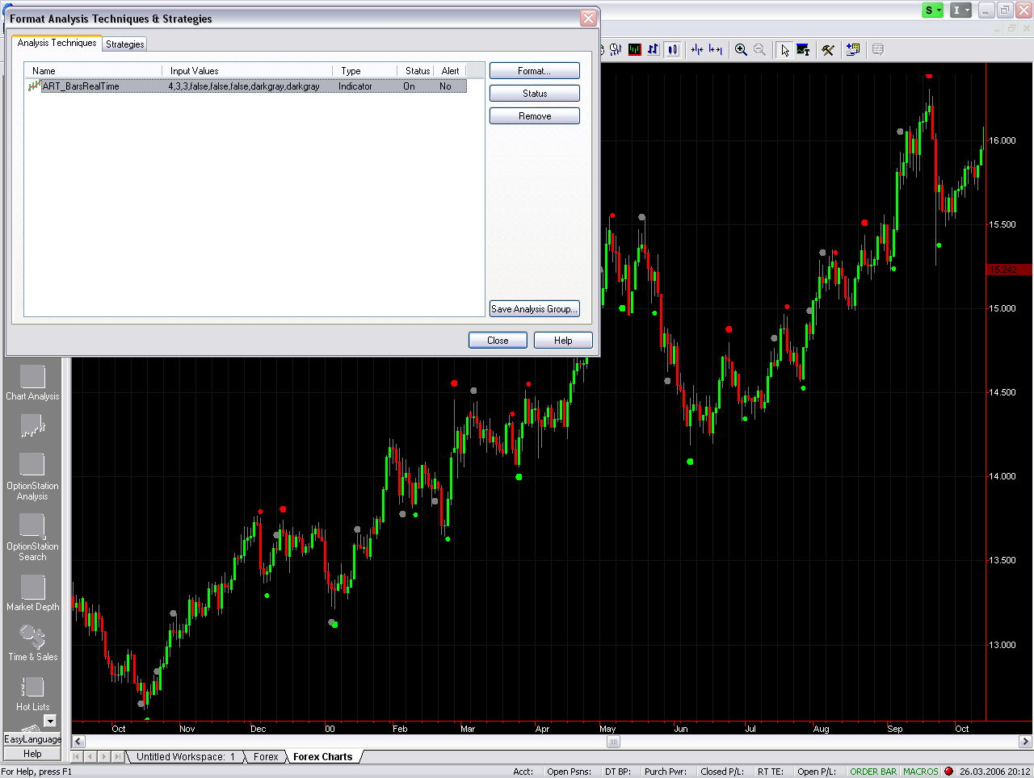Open Chart Analysis from the sidebar

click(32, 383)
